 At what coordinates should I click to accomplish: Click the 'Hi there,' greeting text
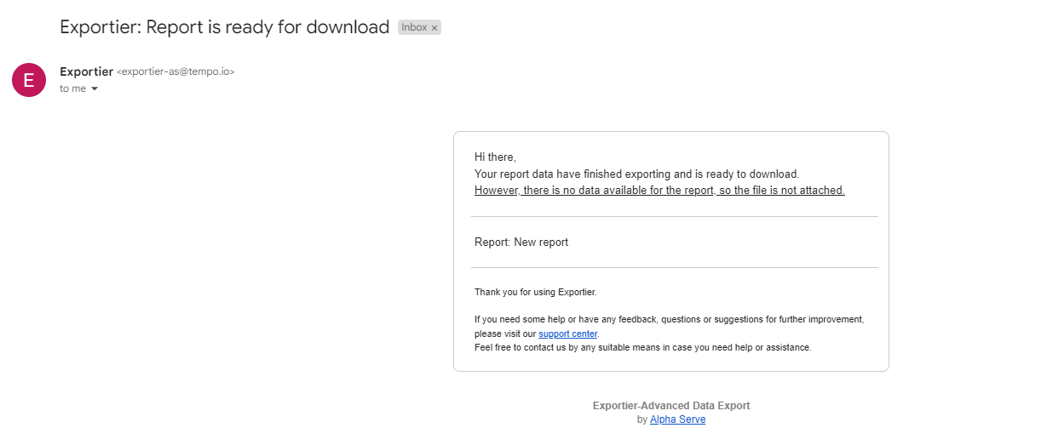pyautogui.click(x=495, y=157)
